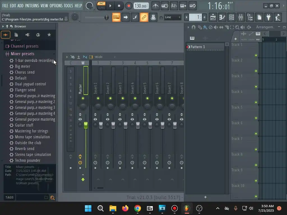Toggle Track 8 mute LED in playlist
The width and height of the screenshot is (287, 215).
256,165
